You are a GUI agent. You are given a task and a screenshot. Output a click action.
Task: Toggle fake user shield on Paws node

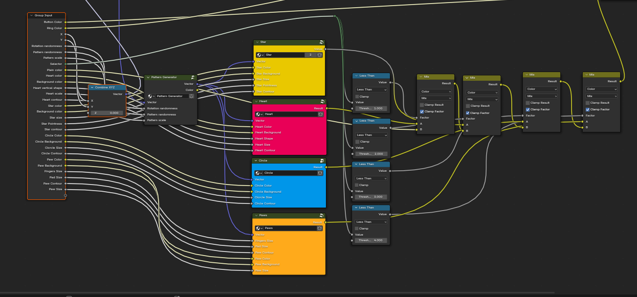320,228
